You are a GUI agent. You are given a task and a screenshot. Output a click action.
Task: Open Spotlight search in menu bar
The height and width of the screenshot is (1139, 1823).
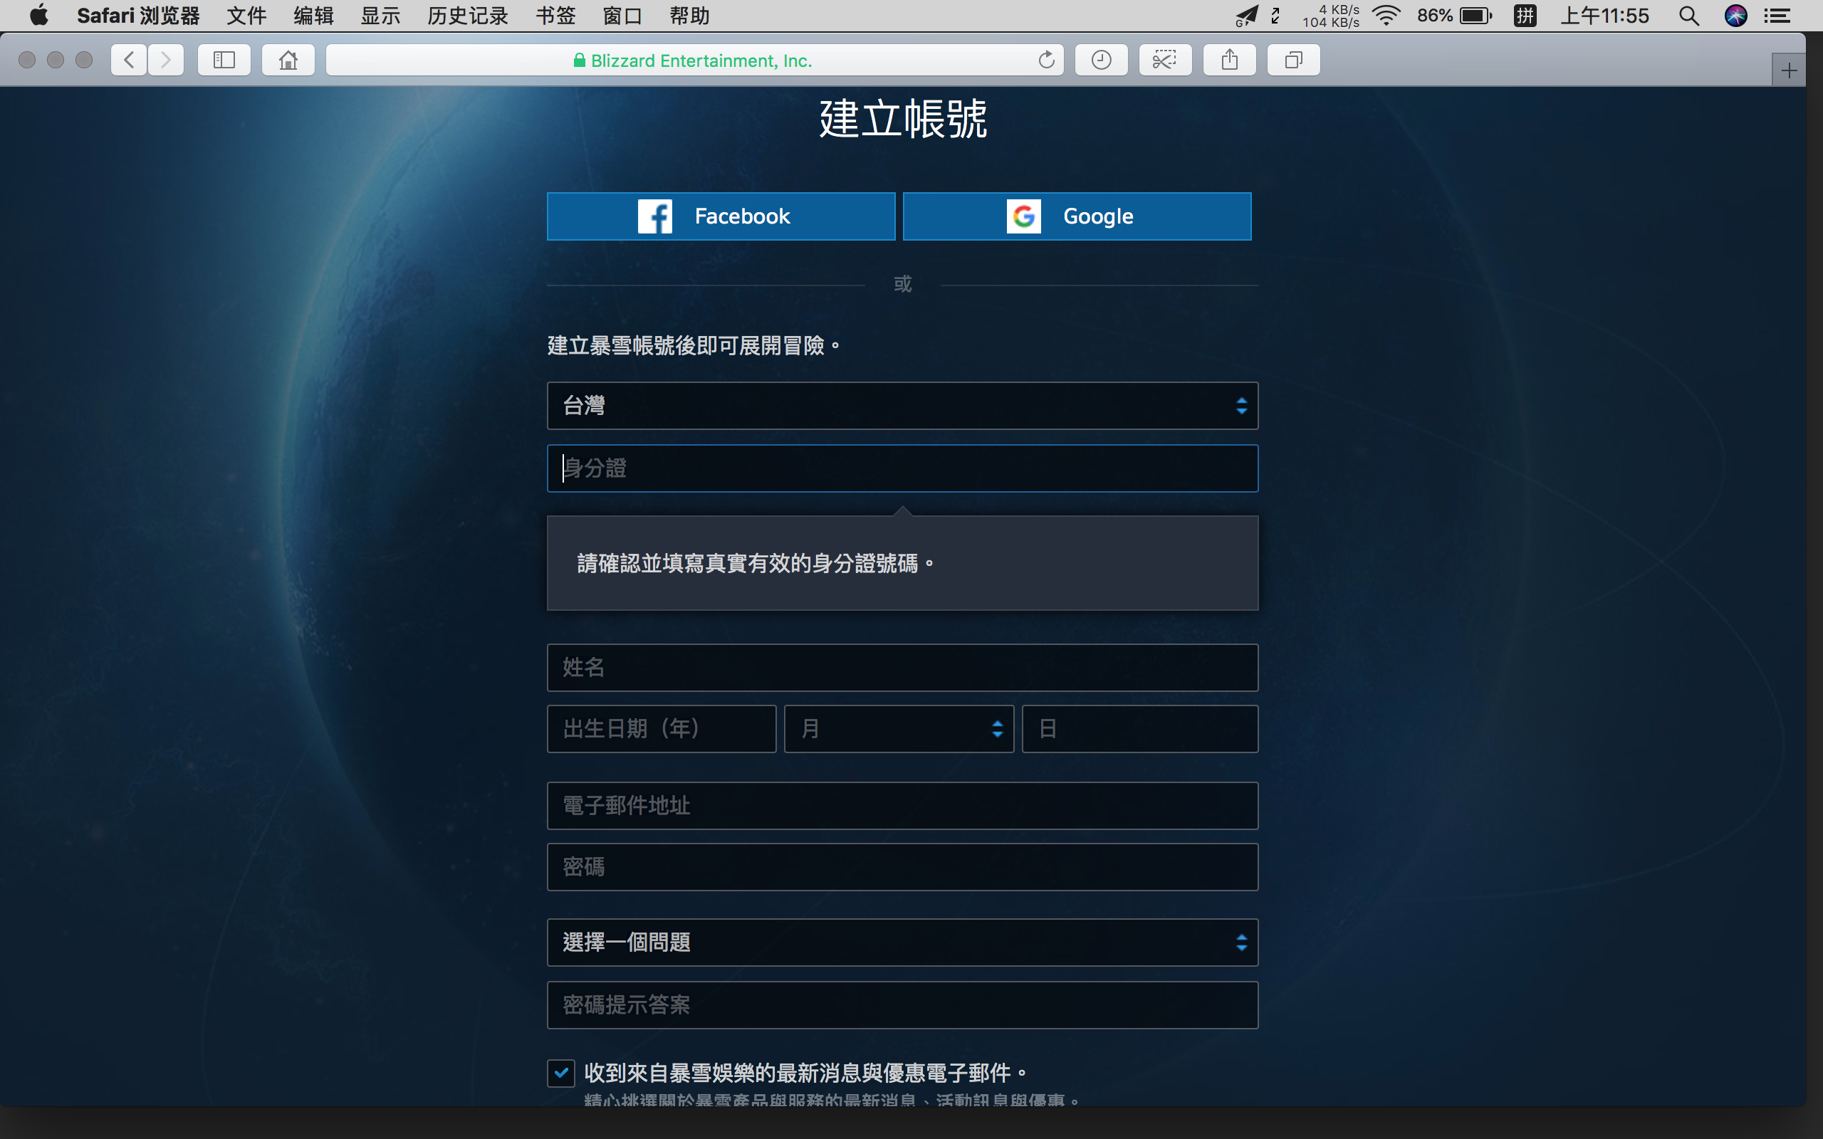(x=1689, y=16)
